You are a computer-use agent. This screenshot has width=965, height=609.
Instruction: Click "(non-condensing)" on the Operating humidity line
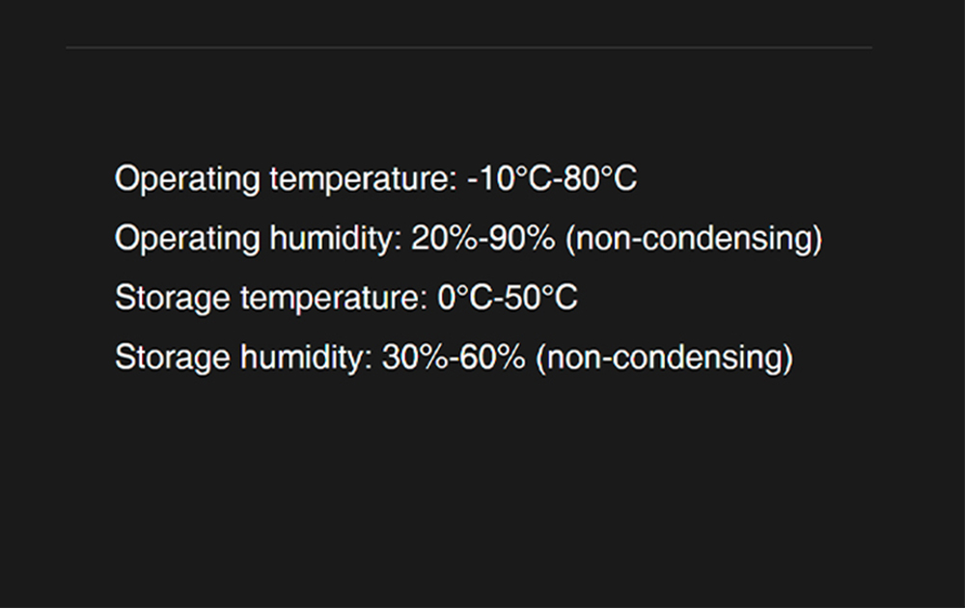pyautogui.click(x=693, y=239)
